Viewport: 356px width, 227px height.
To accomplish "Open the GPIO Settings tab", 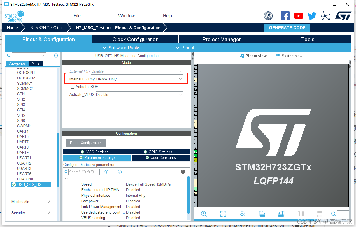I will (158, 152).
